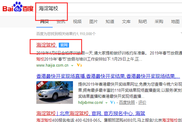Select the 采购 tab

point(159,21)
